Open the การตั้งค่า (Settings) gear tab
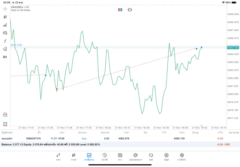240x167 pixels. coord(182,157)
